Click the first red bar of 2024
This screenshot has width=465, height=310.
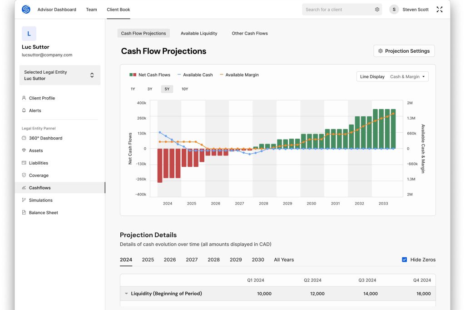pos(160,165)
